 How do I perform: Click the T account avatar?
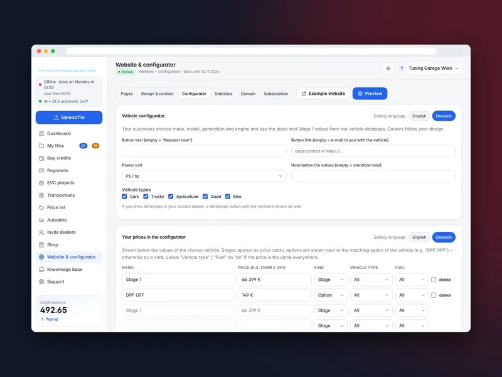(402, 68)
